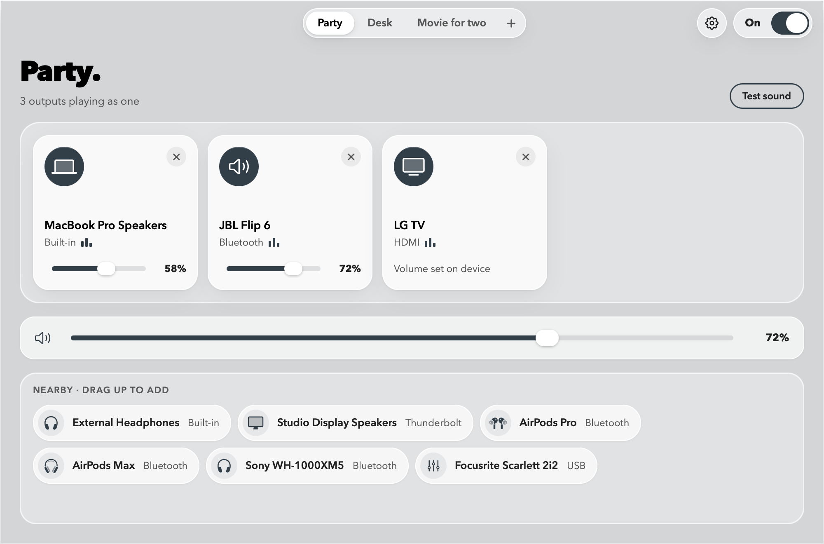Viewport: 824px width, 544px height.
Task: Click the Sony WH-1000XM5 headphones icon
Action: tap(224, 466)
